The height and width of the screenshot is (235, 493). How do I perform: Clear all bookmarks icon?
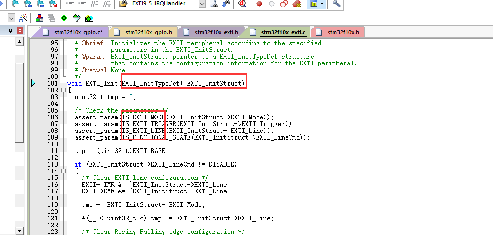(x=53, y=4)
